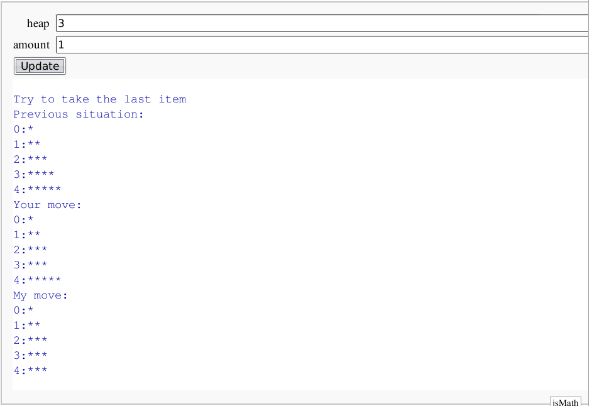Click heap 4 row under Your move
Screen dimensions: 592x406
pyautogui.click(x=37, y=280)
